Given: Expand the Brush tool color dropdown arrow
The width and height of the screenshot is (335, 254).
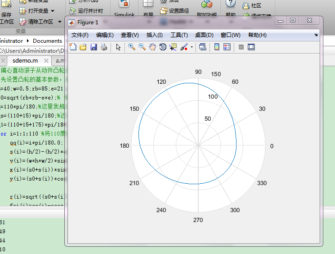Looking at the screenshot, I should [192, 47].
